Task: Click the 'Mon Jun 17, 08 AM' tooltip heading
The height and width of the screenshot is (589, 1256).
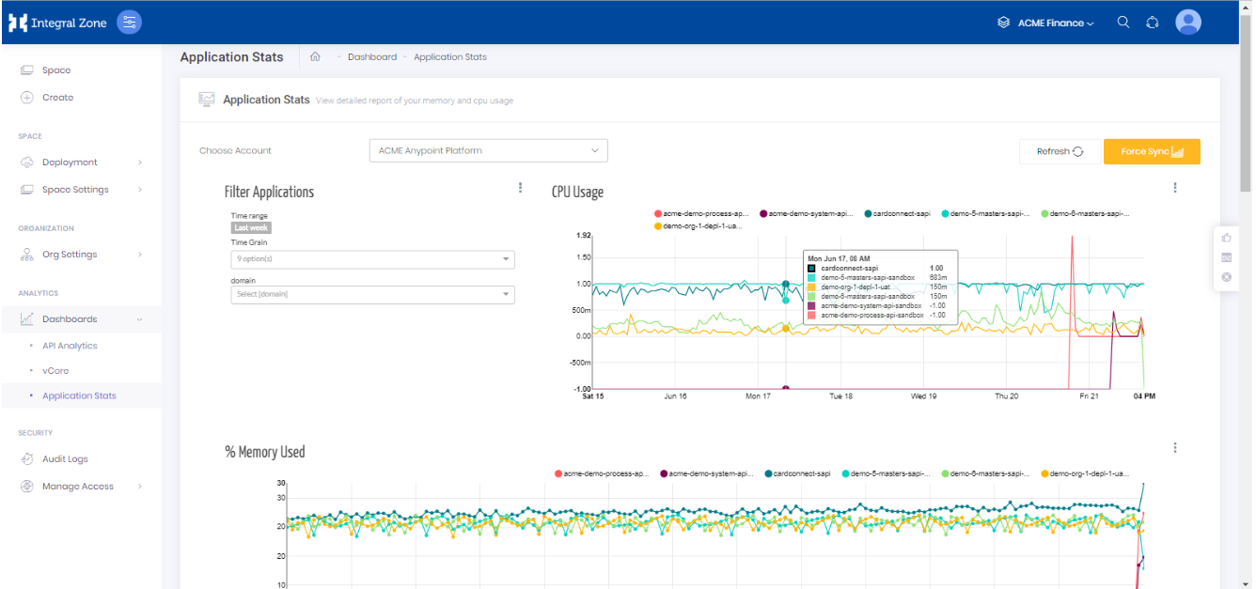Action: (837, 258)
